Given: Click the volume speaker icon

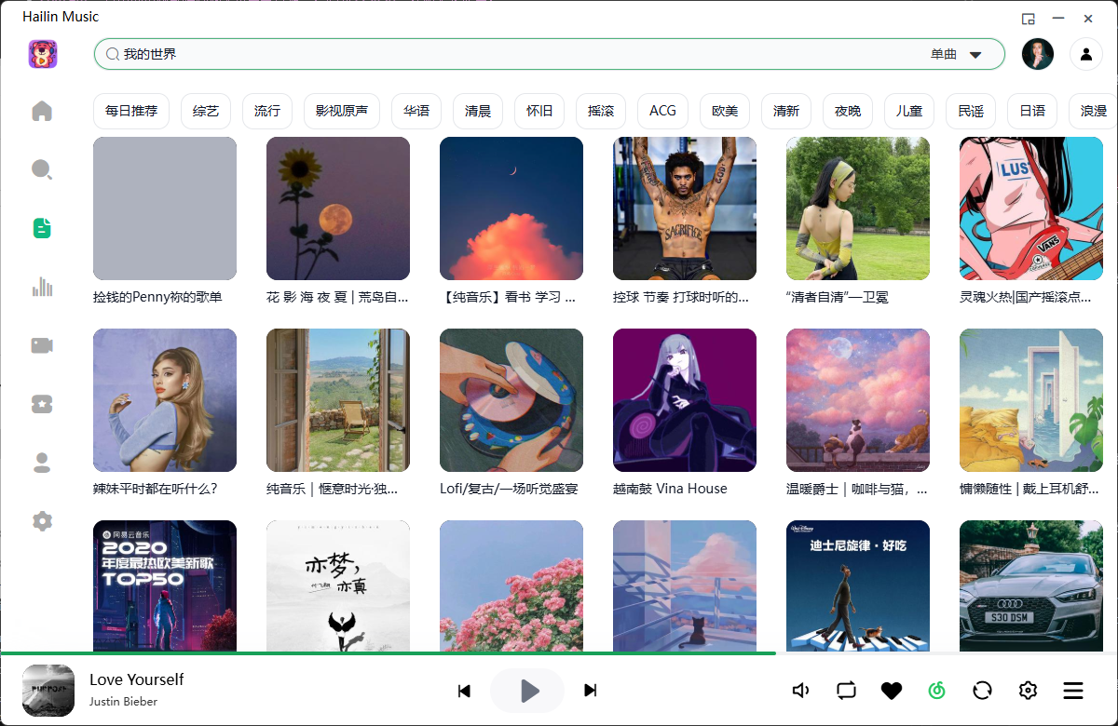Looking at the screenshot, I should [x=800, y=691].
